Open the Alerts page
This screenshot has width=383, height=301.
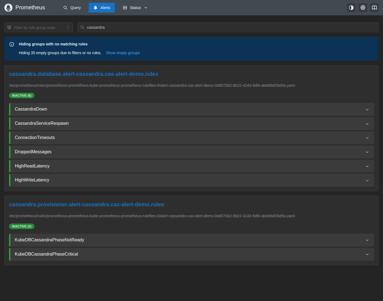[x=102, y=8]
